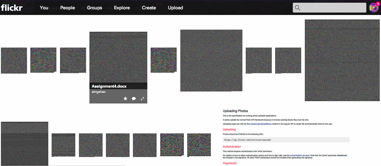Open the People menu

[x=67, y=8]
